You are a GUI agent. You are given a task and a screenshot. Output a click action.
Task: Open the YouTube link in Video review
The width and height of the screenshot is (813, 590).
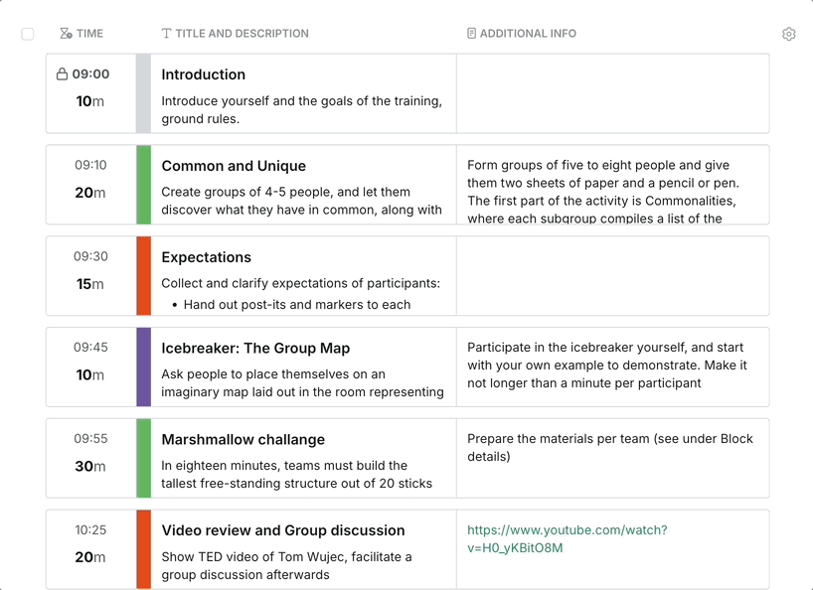[x=567, y=539]
